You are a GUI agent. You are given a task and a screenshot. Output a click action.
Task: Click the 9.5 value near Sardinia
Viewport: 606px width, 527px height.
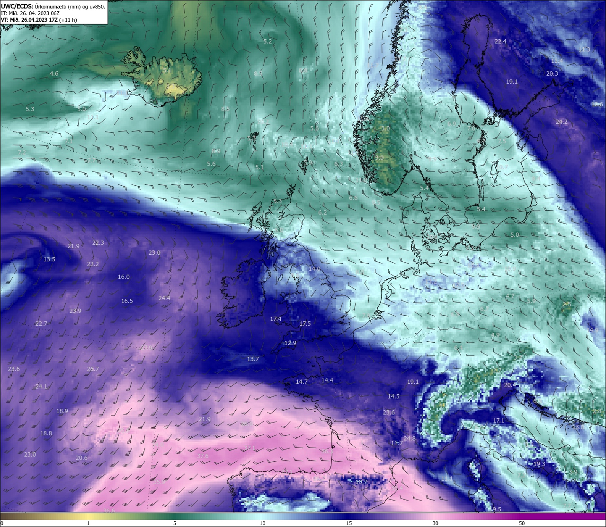tap(497, 510)
